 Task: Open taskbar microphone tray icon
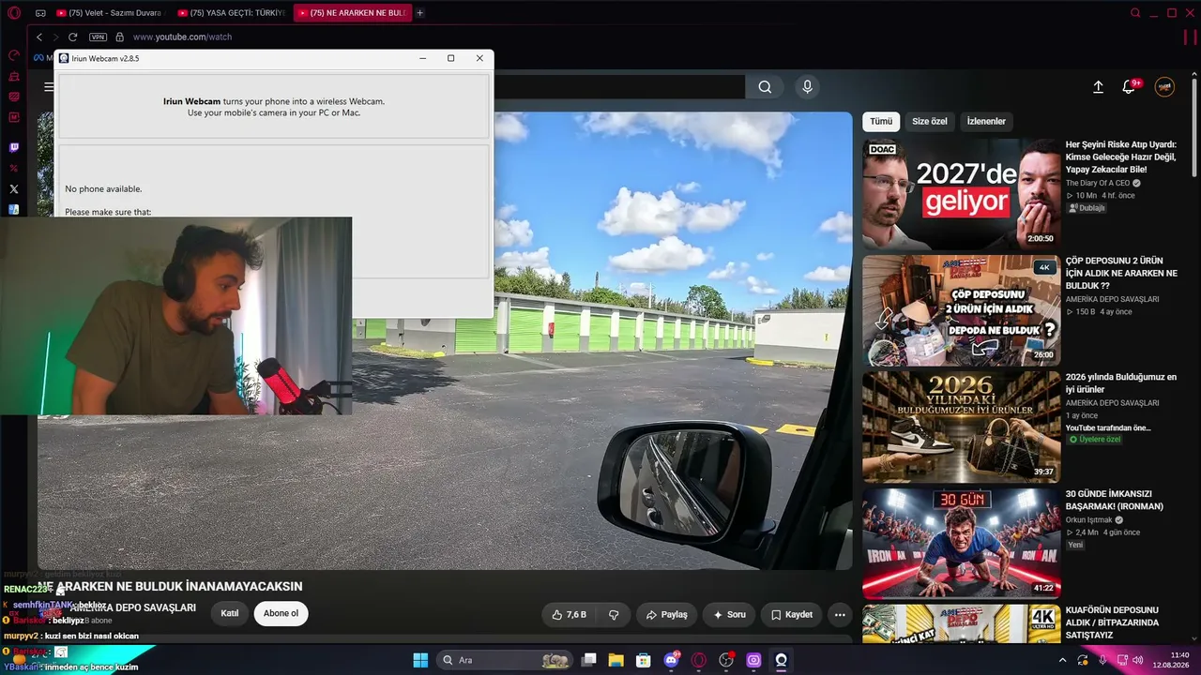pos(1102,660)
